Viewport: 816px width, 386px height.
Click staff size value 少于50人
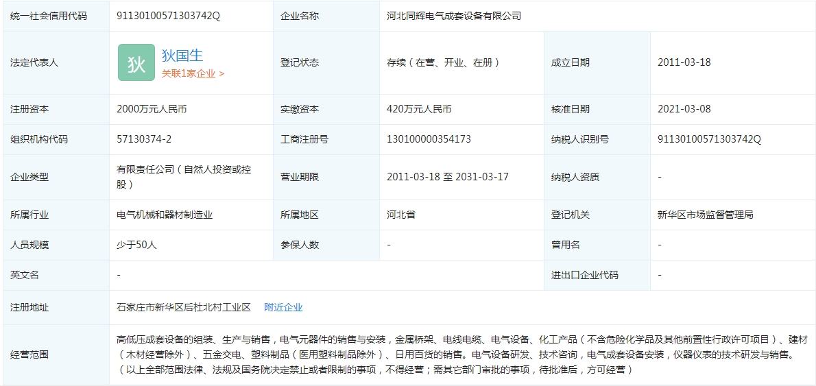click(x=136, y=245)
